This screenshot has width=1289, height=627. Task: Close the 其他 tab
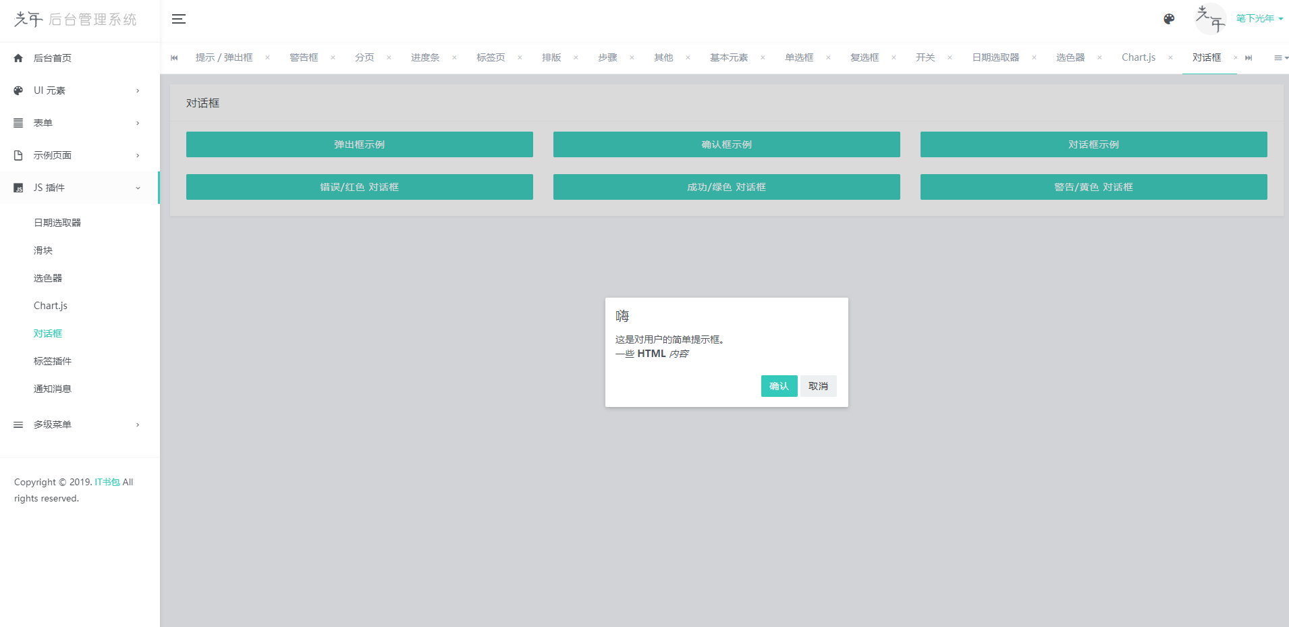point(688,57)
